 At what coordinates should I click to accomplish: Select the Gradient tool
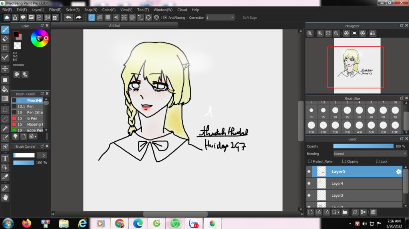[5, 99]
